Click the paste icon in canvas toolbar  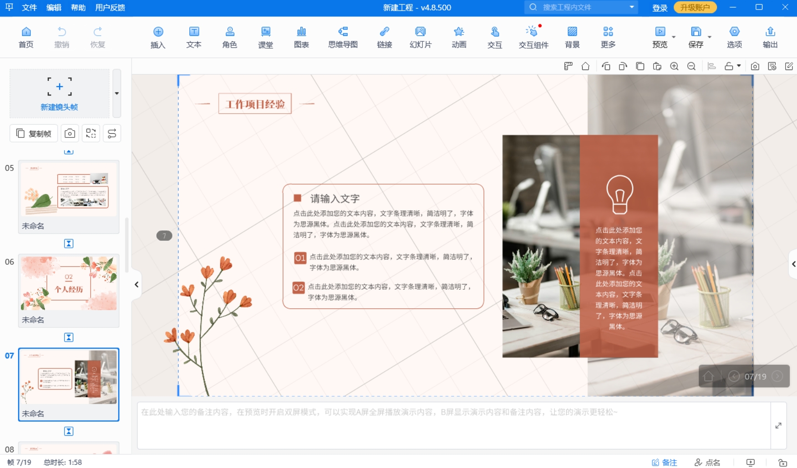point(657,66)
